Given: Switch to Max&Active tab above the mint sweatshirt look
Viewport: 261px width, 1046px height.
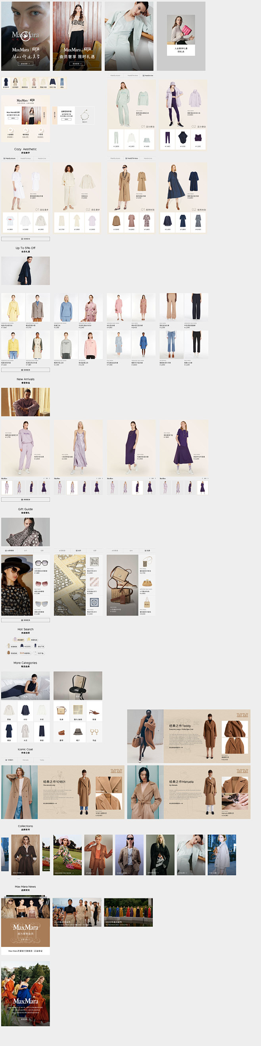Looking at the screenshot, I should pos(148,76).
